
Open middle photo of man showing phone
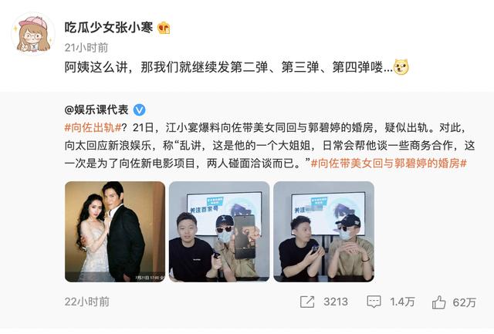[219, 231]
